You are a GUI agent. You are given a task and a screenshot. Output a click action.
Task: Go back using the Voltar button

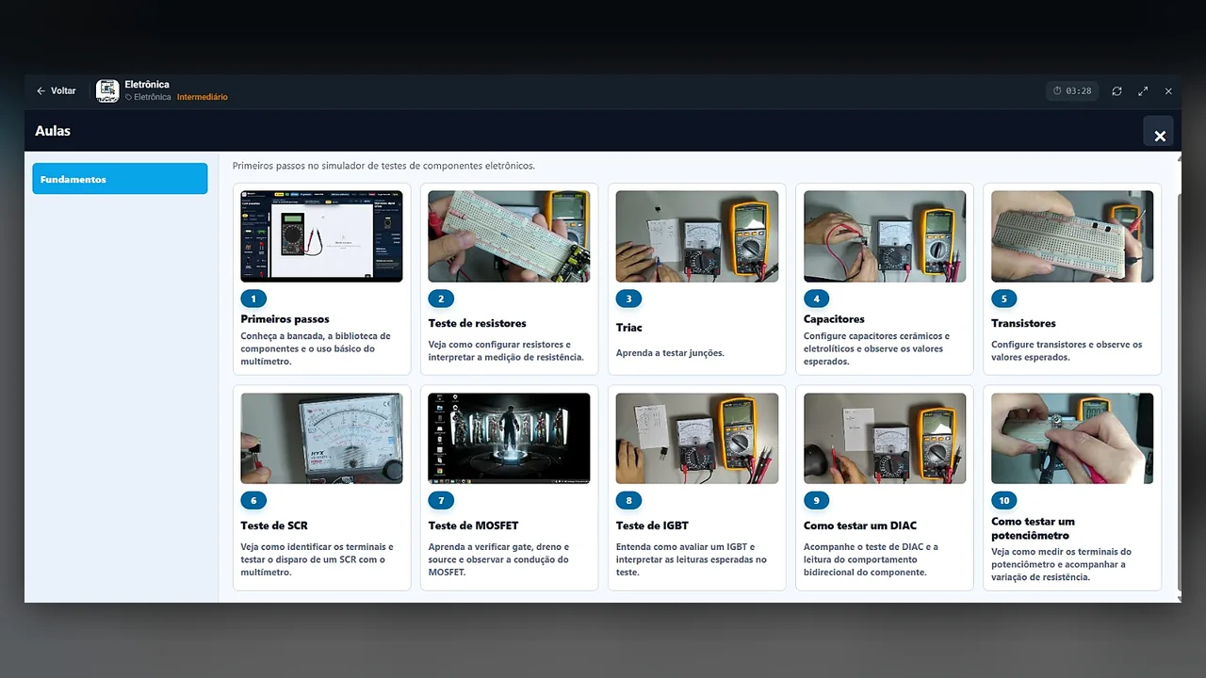coord(56,91)
